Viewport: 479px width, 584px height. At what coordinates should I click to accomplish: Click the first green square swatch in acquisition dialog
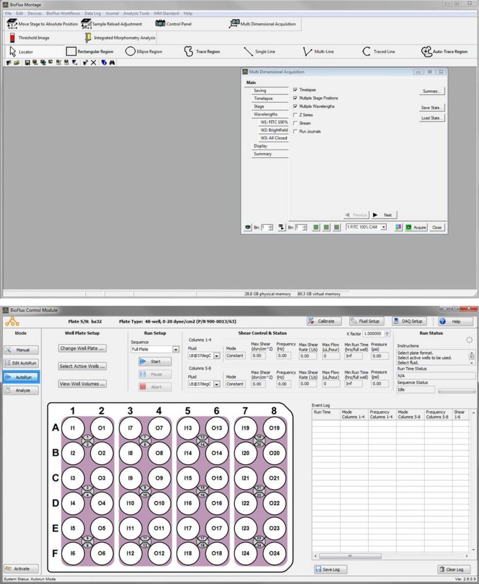pos(316,227)
